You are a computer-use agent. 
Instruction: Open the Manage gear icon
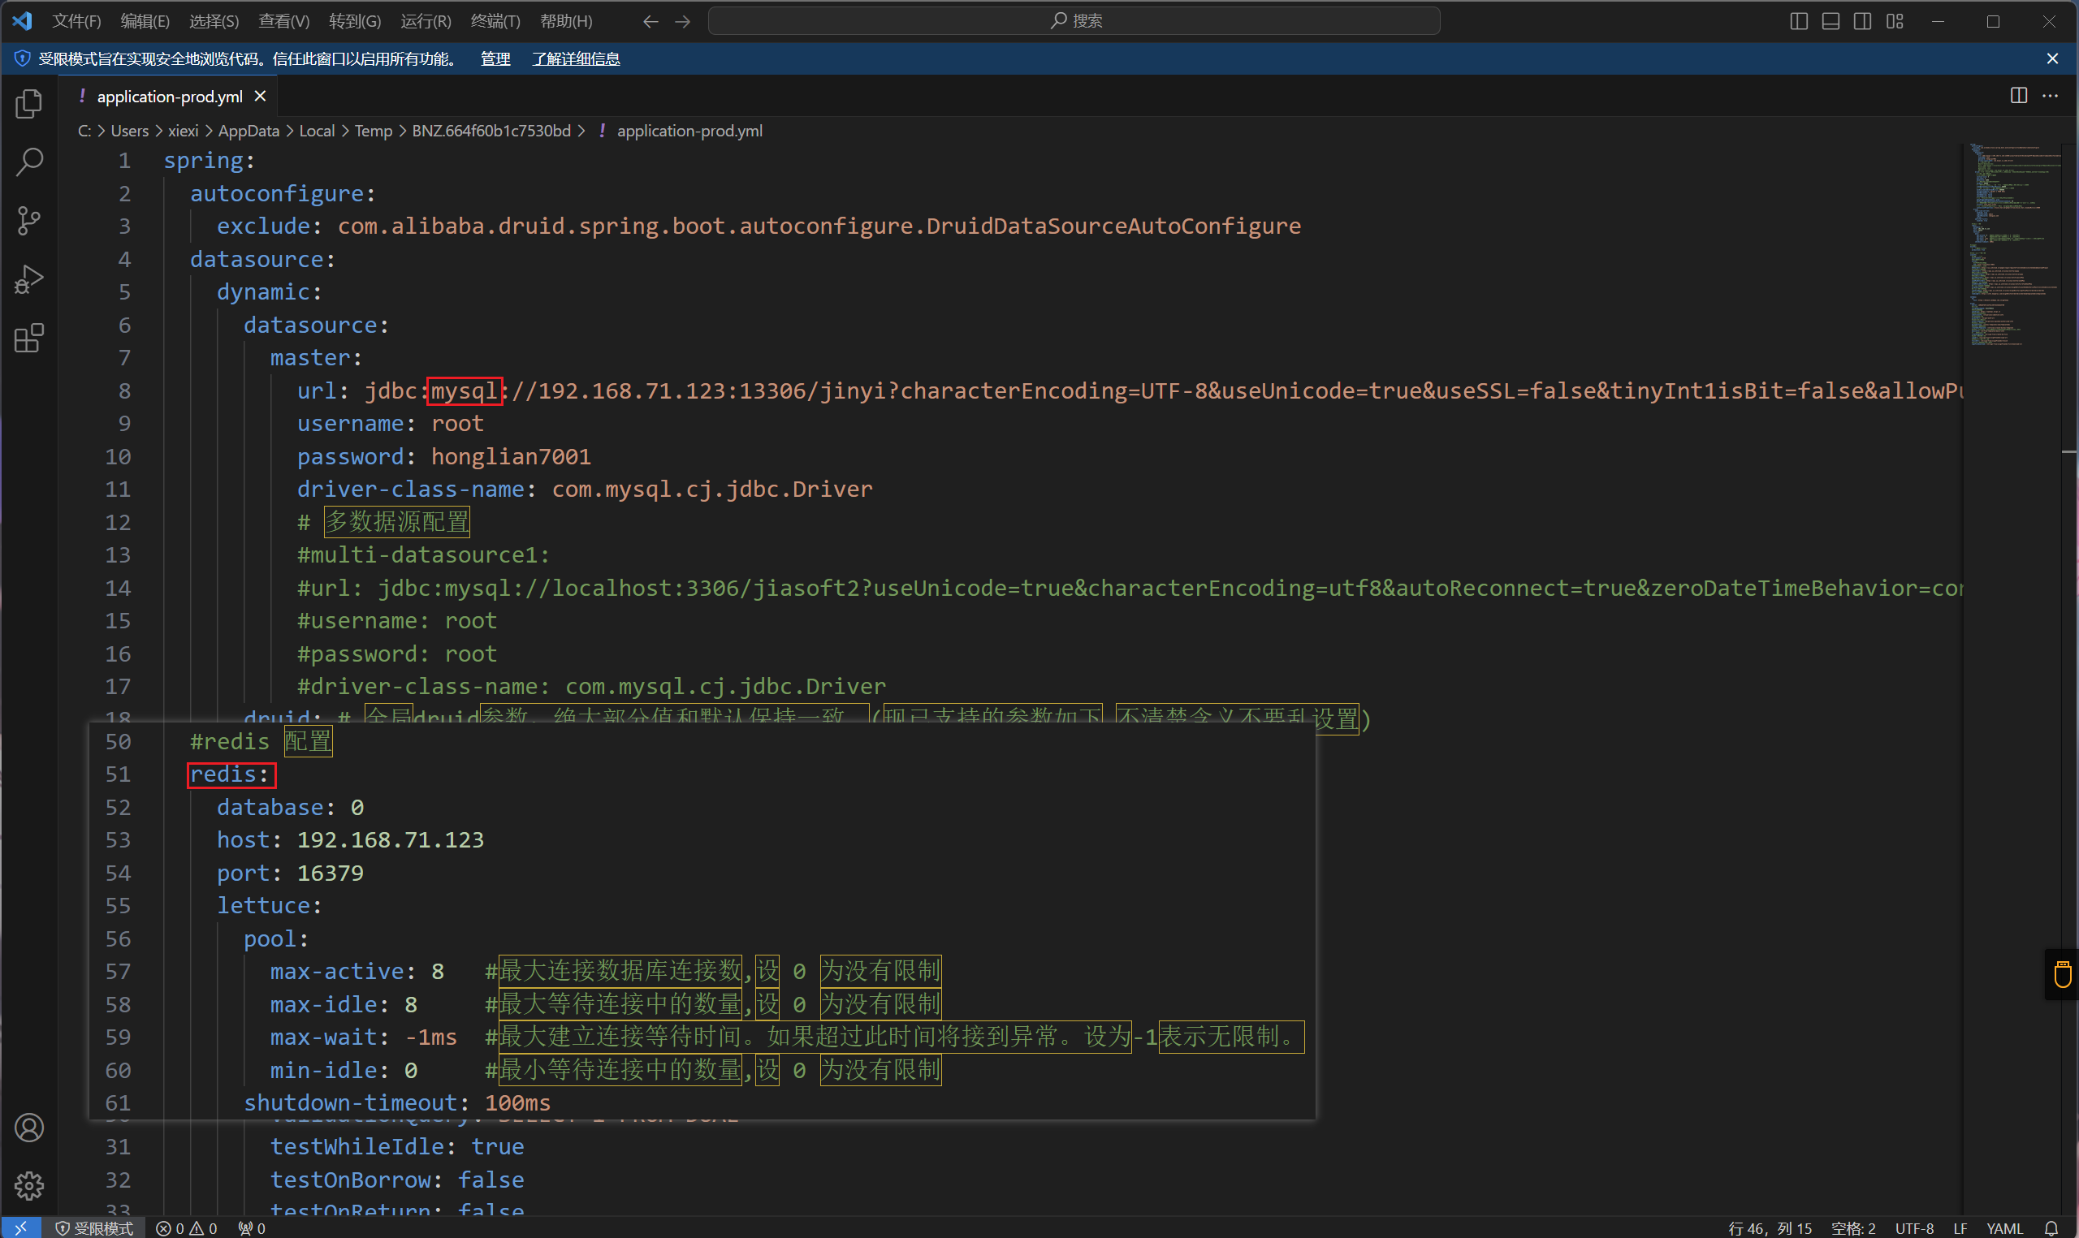coord(29,1185)
